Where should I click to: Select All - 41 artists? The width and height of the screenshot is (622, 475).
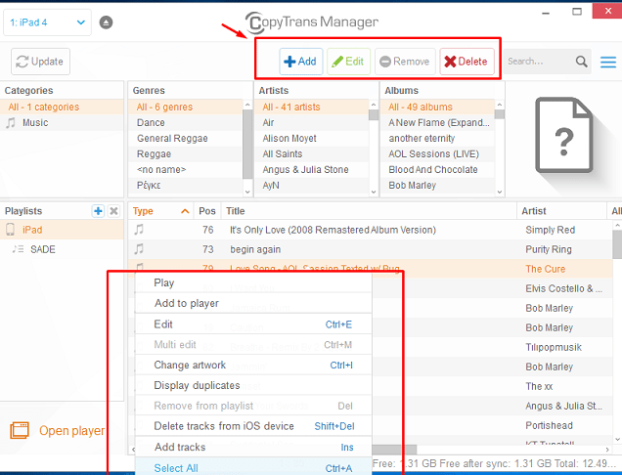pos(312,108)
